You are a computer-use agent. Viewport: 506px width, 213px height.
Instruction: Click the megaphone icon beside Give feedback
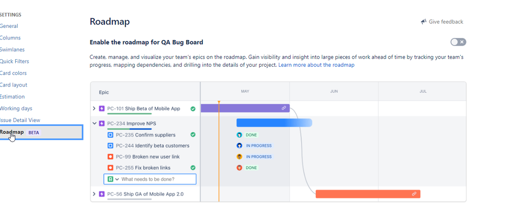[424, 22]
